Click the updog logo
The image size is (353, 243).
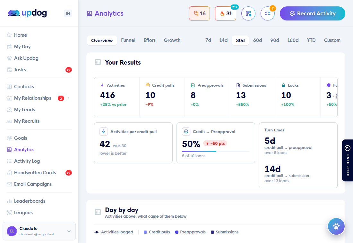pos(27,13)
